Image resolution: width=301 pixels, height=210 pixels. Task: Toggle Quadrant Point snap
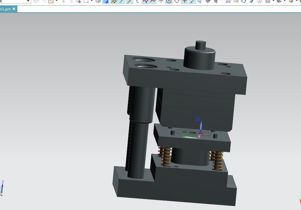[177, 2]
